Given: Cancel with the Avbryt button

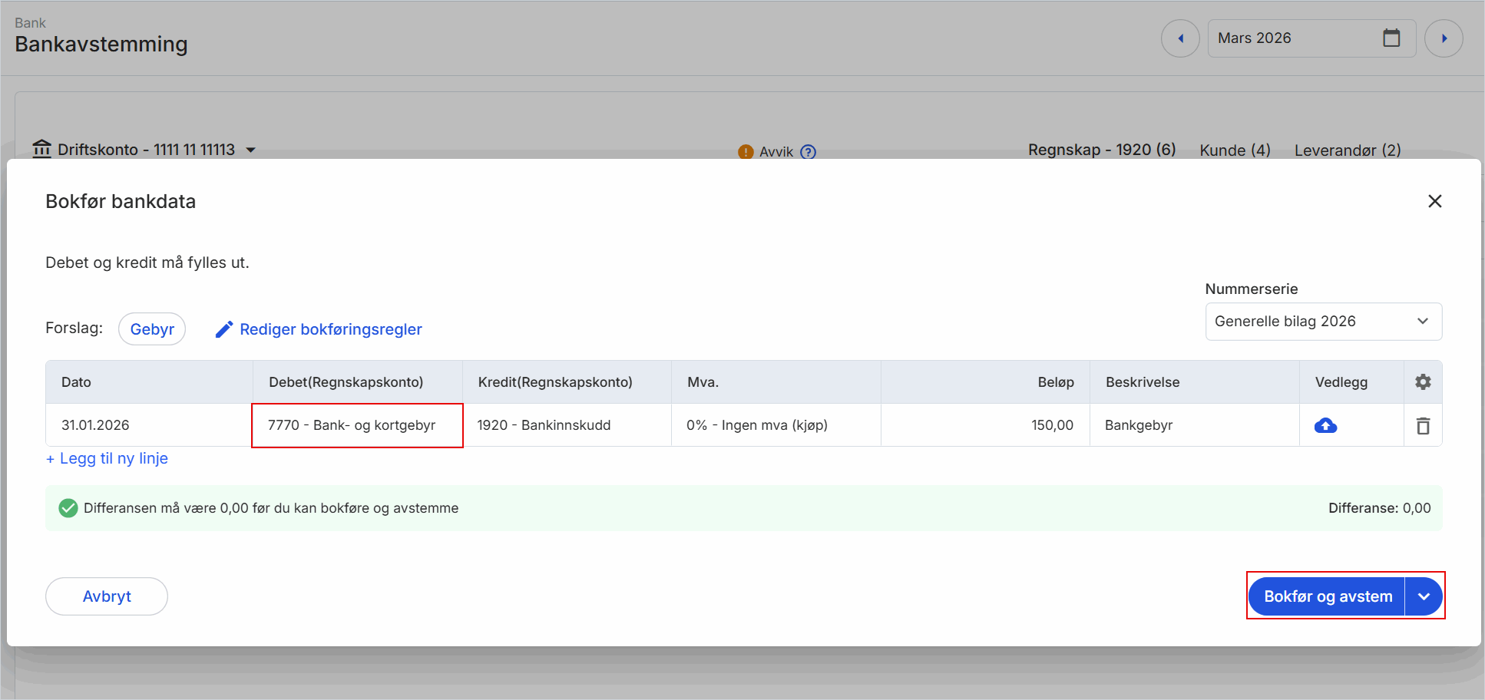Looking at the screenshot, I should click(107, 596).
